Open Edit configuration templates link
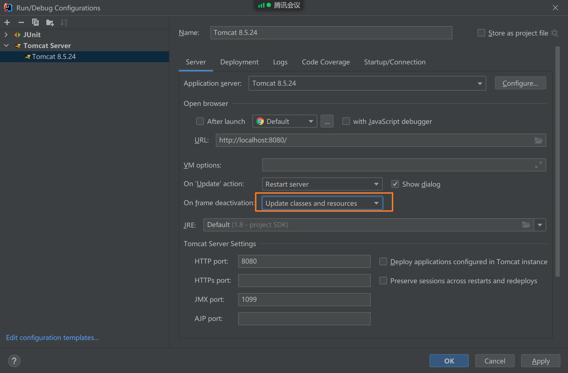Viewport: 568px width, 373px height. [x=52, y=338]
